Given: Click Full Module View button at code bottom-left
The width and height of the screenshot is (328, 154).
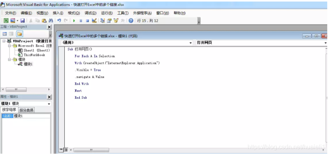Looking at the screenshot, I should click(x=66, y=150).
